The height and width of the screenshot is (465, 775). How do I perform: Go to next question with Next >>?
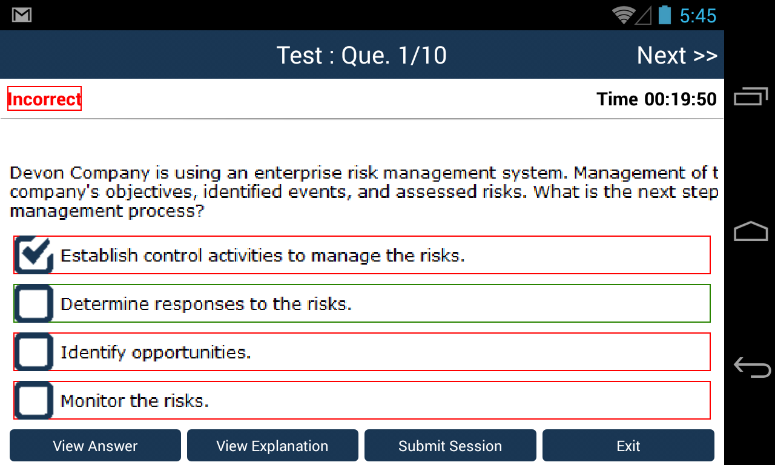coord(677,56)
